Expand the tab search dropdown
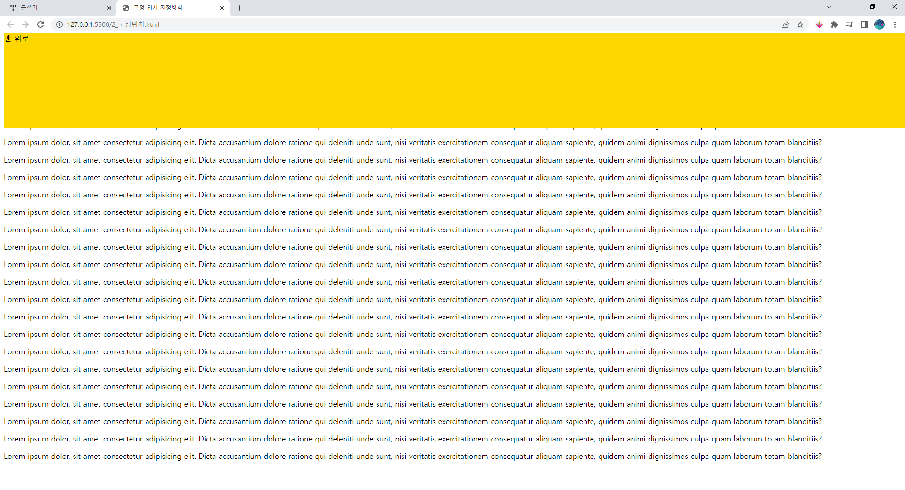905x490 pixels. [x=829, y=7]
